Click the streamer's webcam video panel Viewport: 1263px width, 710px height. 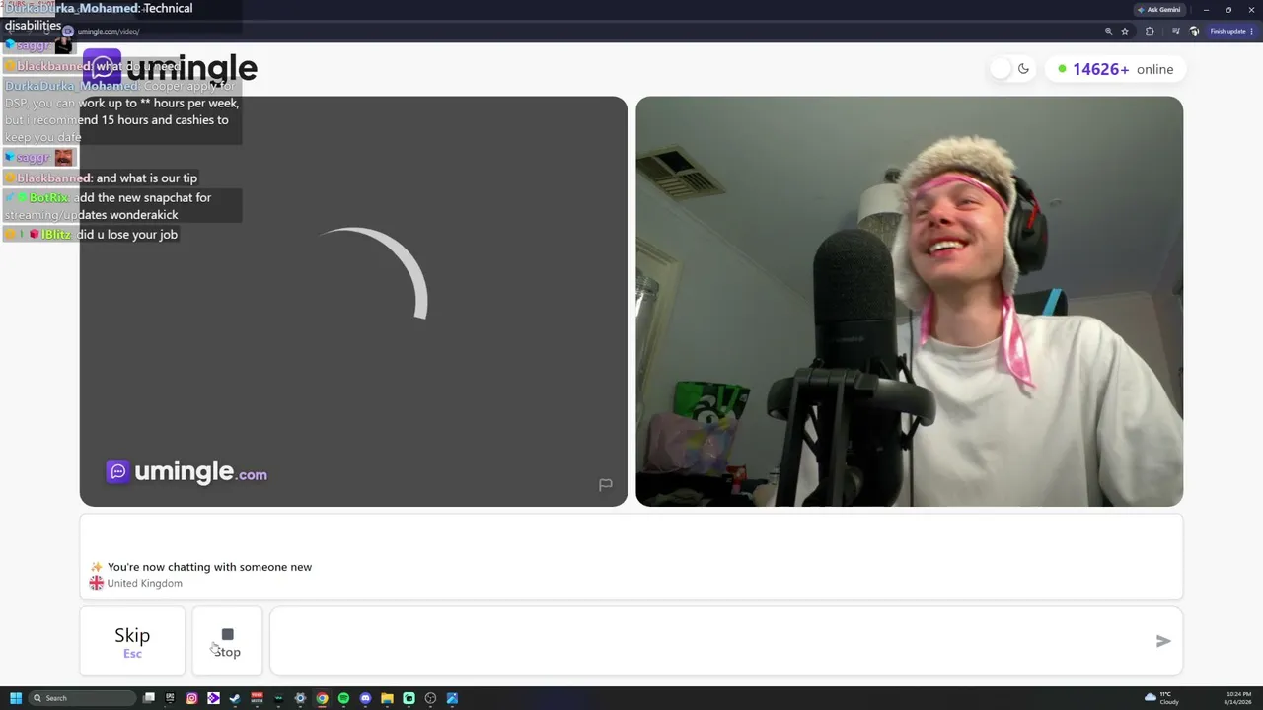click(x=909, y=301)
